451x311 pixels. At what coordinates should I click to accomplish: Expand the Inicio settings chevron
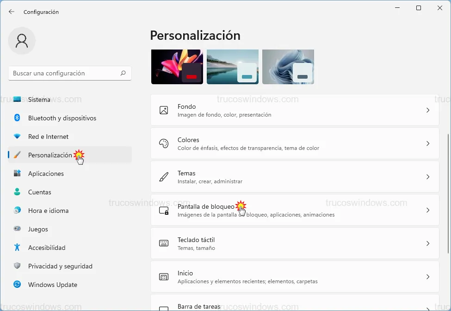coord(428,277)
